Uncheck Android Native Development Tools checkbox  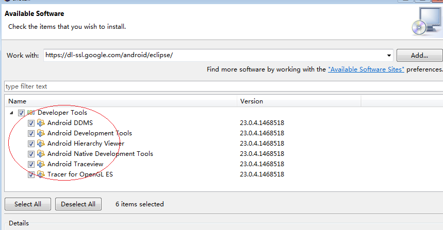[x=31, y=154]
